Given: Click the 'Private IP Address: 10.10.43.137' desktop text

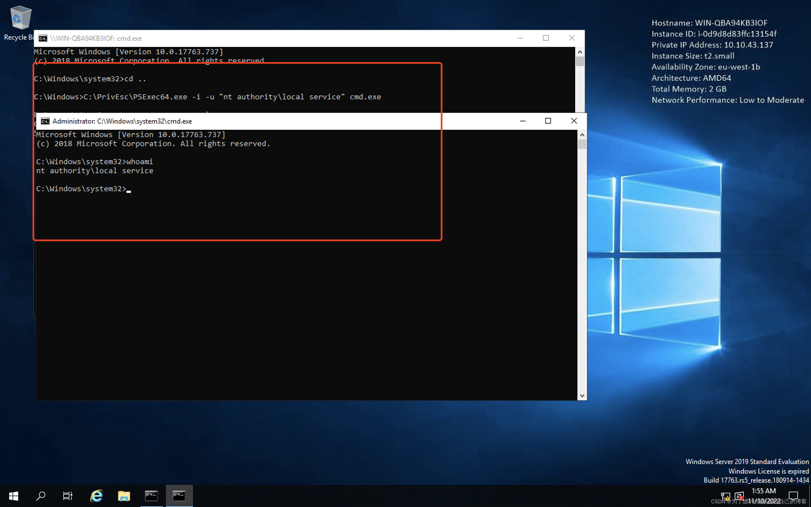Looking at the screenshot, I should 712,45.
